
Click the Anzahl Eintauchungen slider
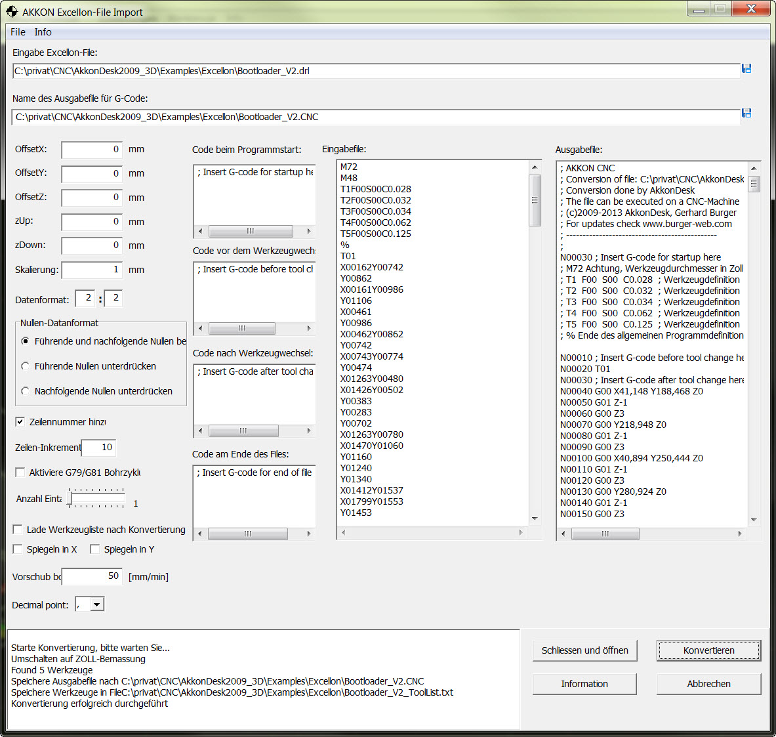pyautogui.click(x=96, y=499)
